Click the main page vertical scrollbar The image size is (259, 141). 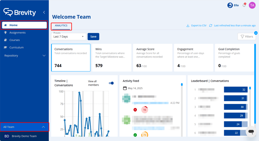[255, 84]
